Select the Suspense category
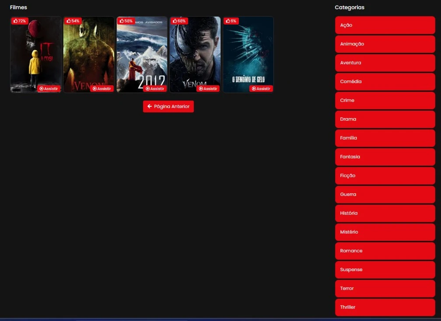 pyautogui.click(x=385, y=270)
